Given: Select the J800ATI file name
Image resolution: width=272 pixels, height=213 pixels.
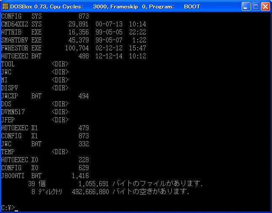Looking at the screenshot, I should (x=13, y=176).
